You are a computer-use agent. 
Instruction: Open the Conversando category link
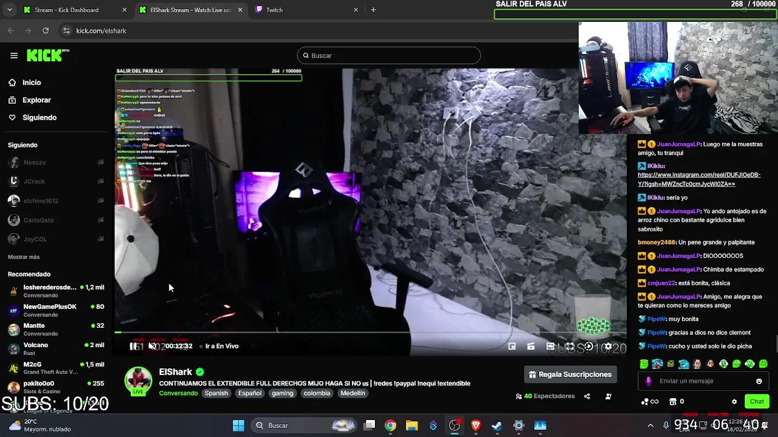[x=178, y=393]
